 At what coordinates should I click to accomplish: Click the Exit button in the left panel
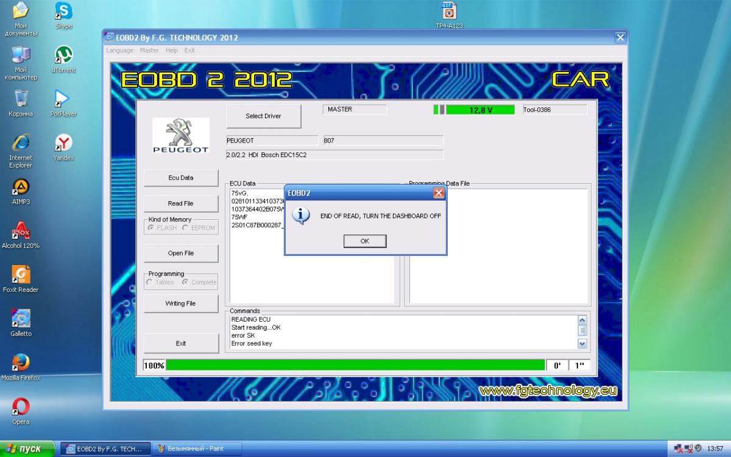(x=181, y=344)
